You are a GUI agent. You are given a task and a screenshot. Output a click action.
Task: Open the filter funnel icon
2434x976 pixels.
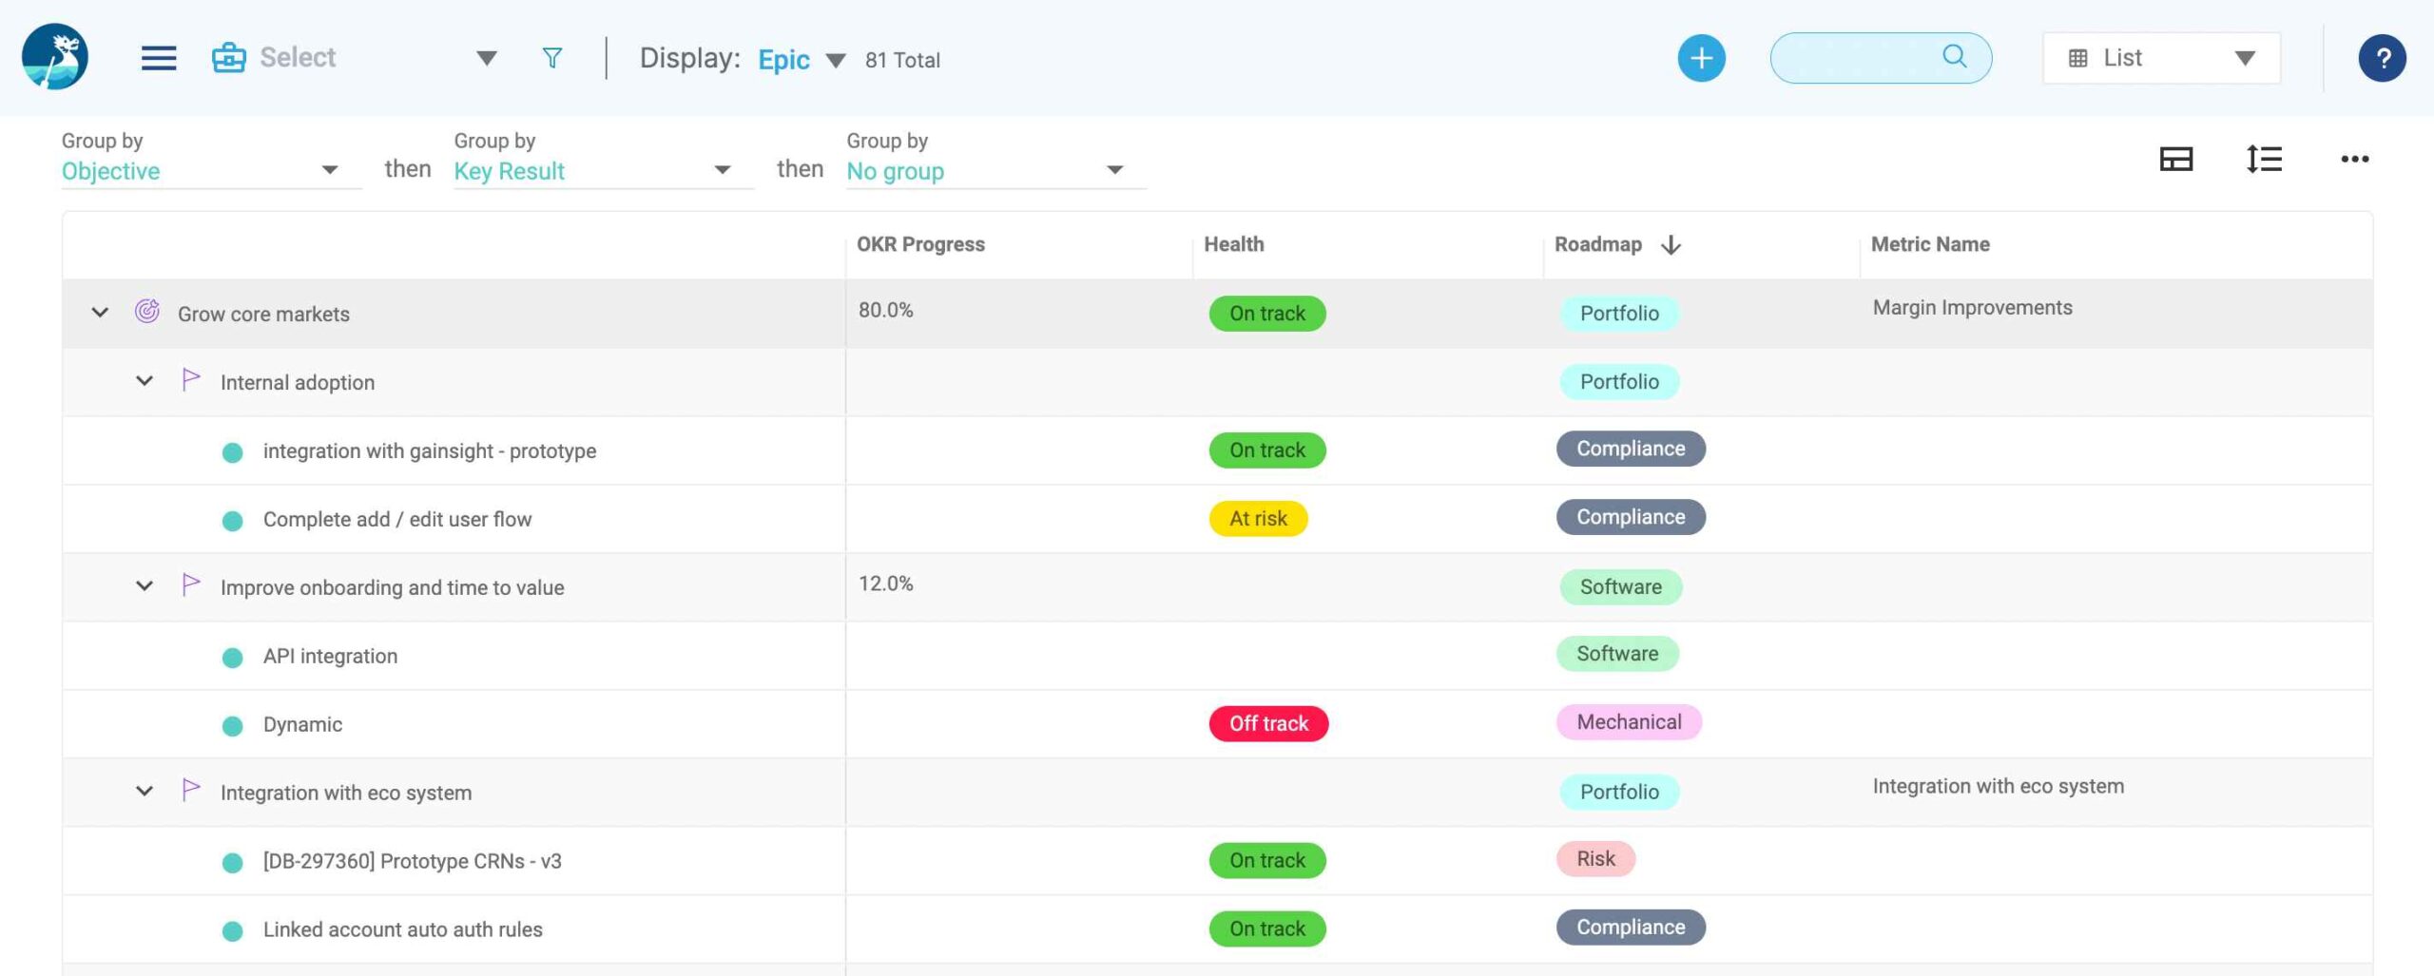coord(552,58)
